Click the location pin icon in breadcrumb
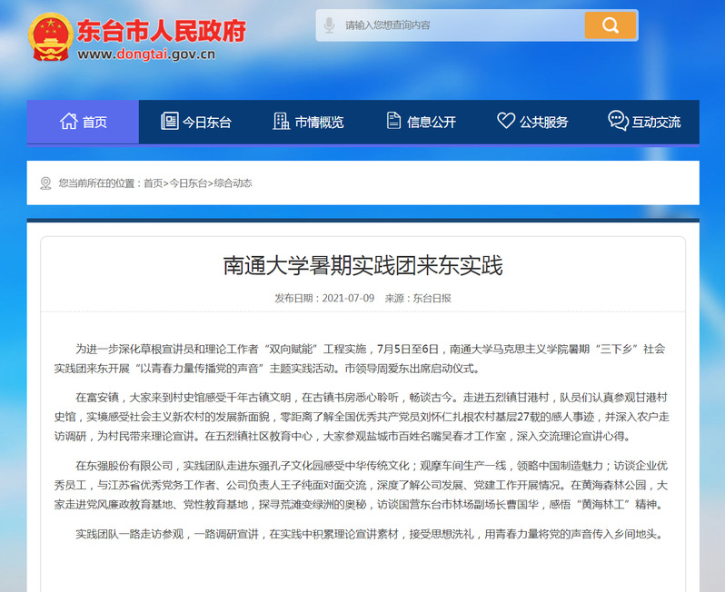725x592 pixels. (45, 183)
